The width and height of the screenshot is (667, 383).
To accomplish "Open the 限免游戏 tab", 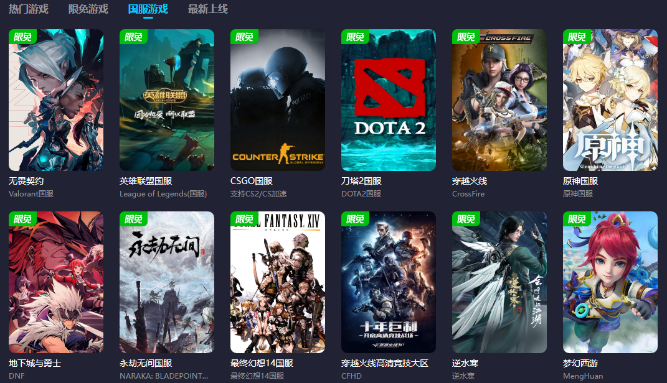I will (88, 9).
